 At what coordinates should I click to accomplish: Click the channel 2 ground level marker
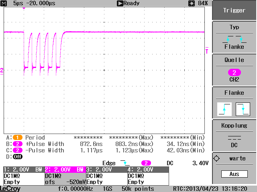[x=2, y=71]
